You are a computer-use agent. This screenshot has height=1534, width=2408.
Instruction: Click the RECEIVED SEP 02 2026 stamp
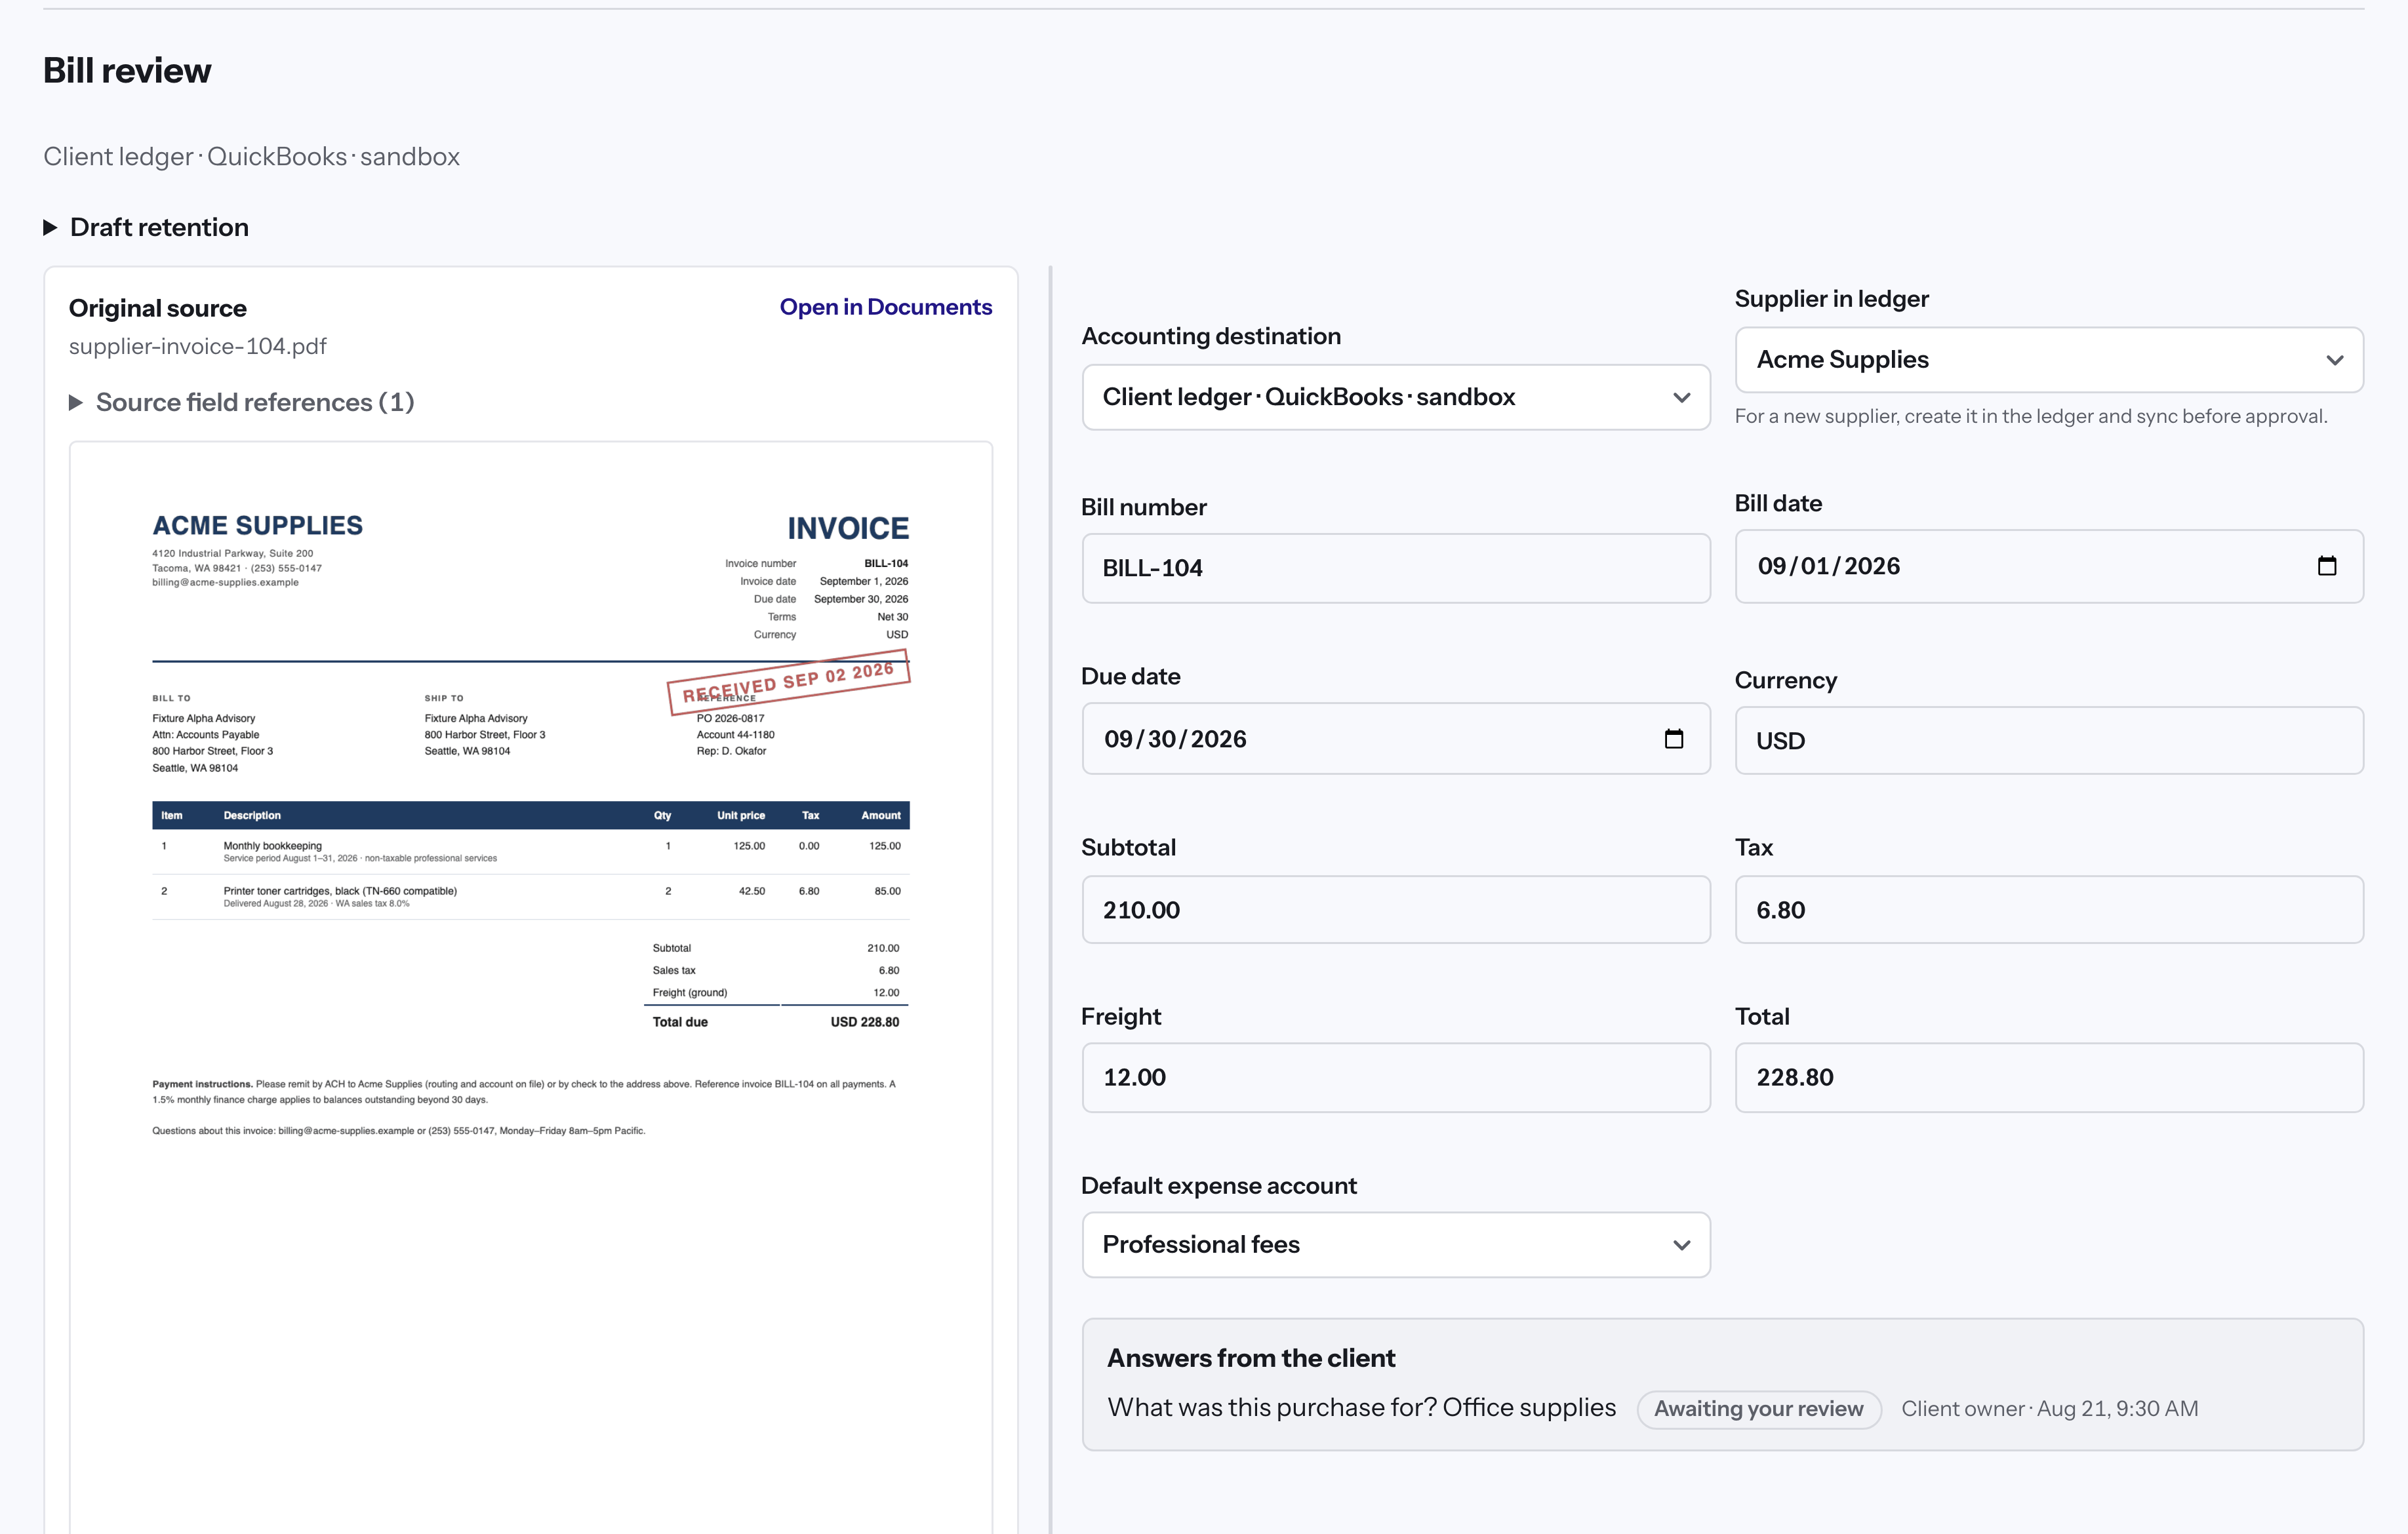(x=788, y=682)
